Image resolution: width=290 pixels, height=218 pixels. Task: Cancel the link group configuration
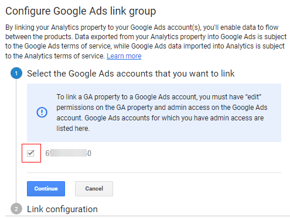94,189
